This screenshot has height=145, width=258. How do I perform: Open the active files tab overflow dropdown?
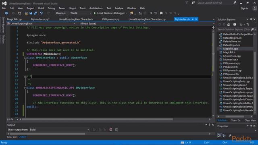(214, 19)
